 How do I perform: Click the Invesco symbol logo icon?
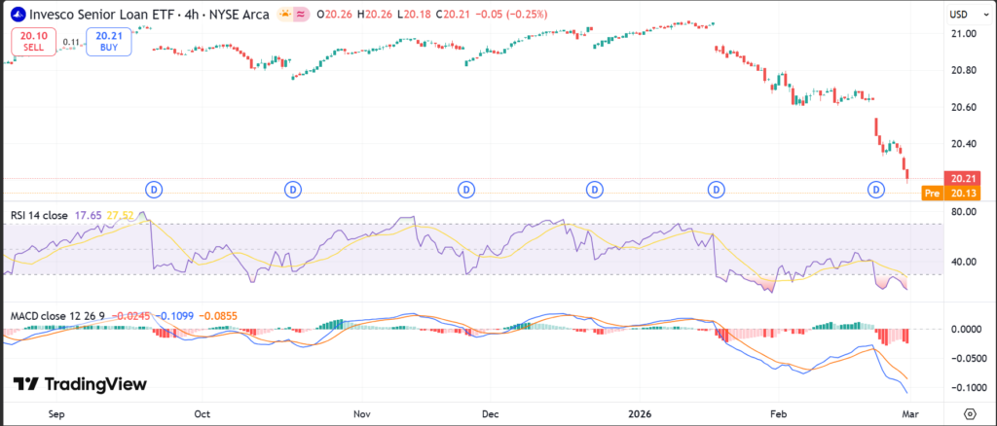(17, 14)
